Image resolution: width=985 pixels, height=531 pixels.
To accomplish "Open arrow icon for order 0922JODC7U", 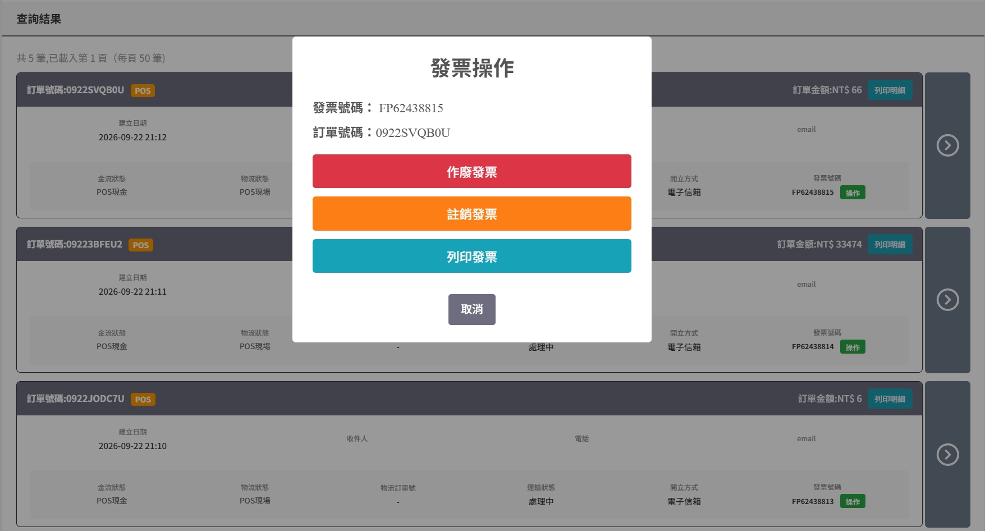I will click(947, 455).
